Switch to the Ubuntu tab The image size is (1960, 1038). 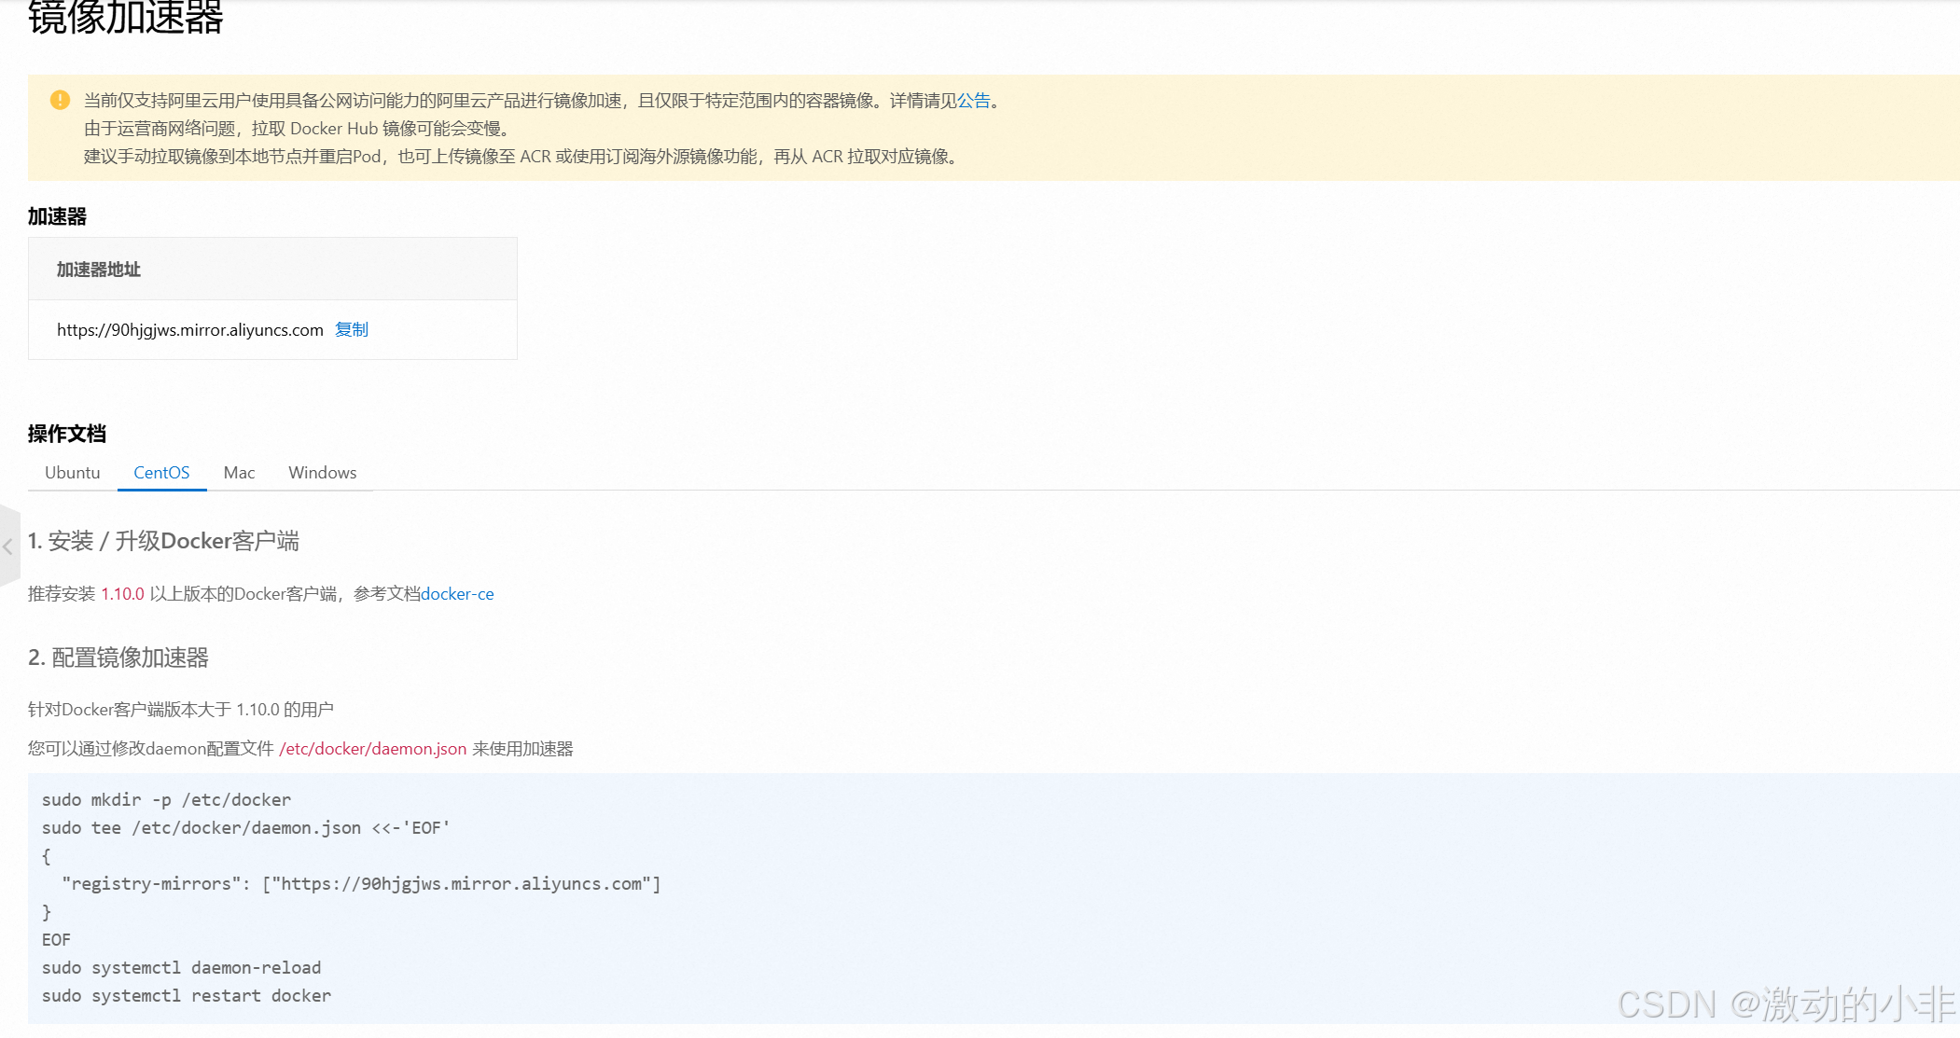click(73, 473)
